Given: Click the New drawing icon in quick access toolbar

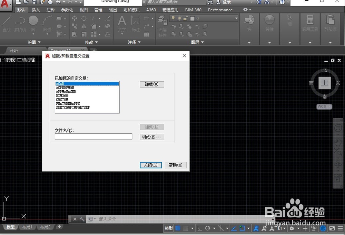Looking at the screenshot, I should 19,2.
